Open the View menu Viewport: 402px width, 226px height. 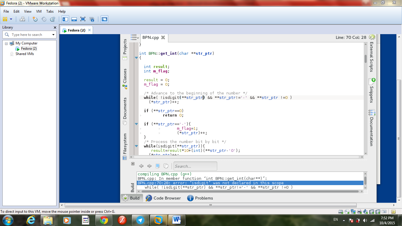pyautogui.click(x=28, y=11)
